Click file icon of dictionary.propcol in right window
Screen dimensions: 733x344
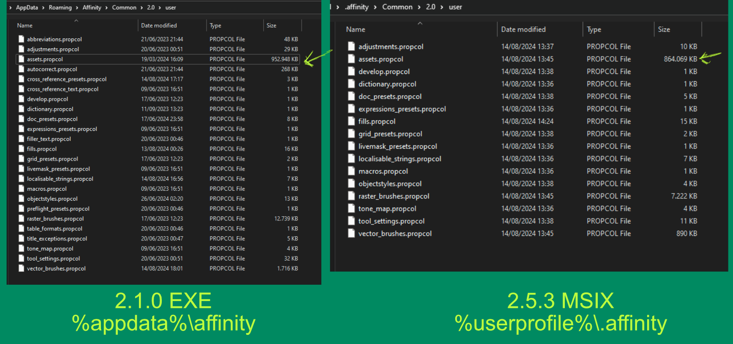[351, 84]
